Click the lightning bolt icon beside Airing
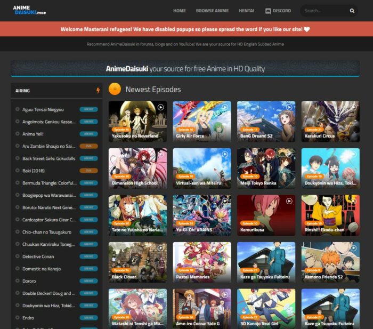Screen dimensions: 373x329 pos(98,90)
